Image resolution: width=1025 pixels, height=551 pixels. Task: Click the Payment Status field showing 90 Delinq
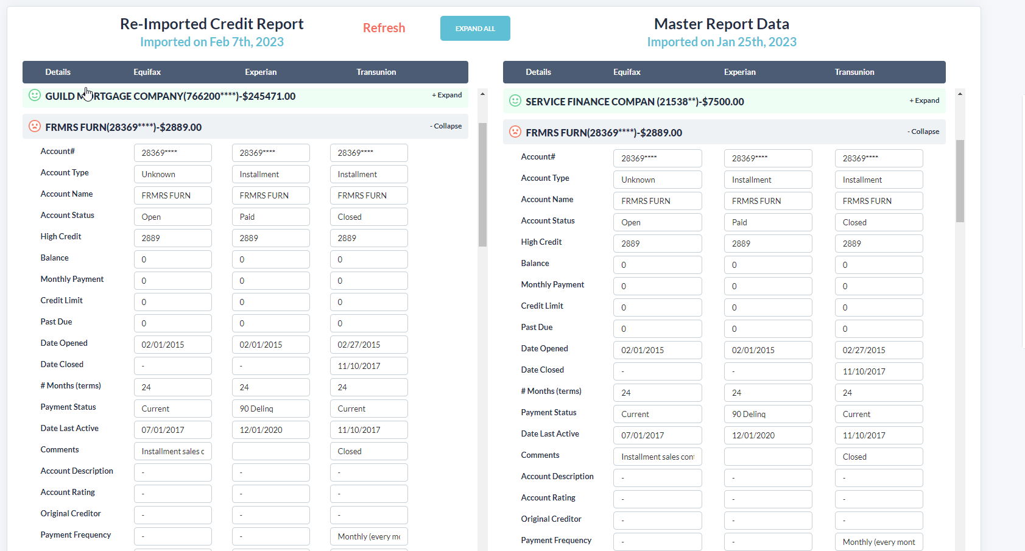tap(270, 408)
